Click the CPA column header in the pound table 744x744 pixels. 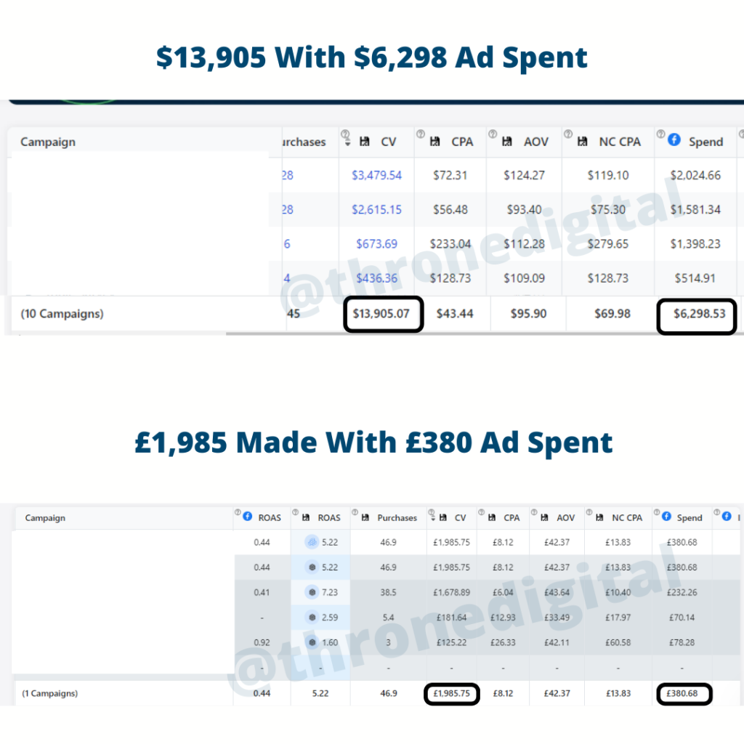point(511,518)
